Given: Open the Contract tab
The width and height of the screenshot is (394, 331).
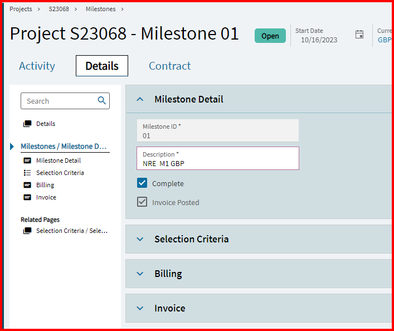Looking at the screenshot, I should click(170, 66).
